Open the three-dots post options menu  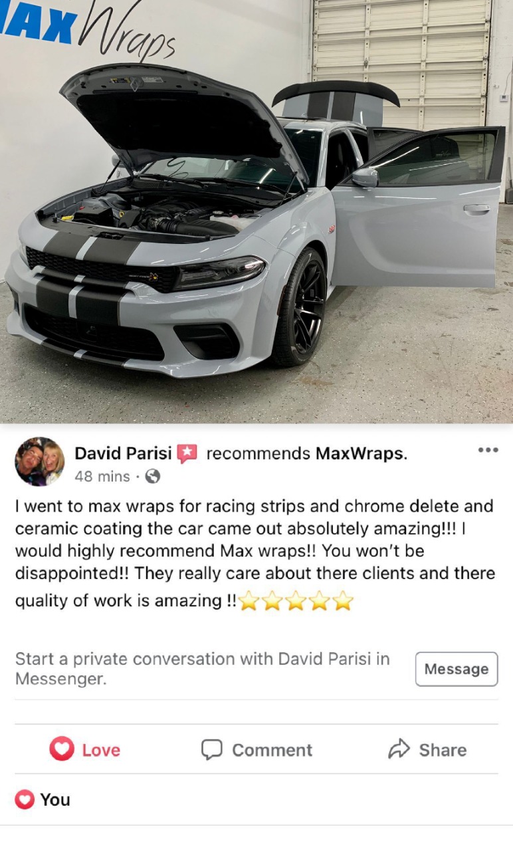click(488, 450)
